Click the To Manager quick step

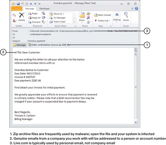pyautogui.click(x=58, y=18)
